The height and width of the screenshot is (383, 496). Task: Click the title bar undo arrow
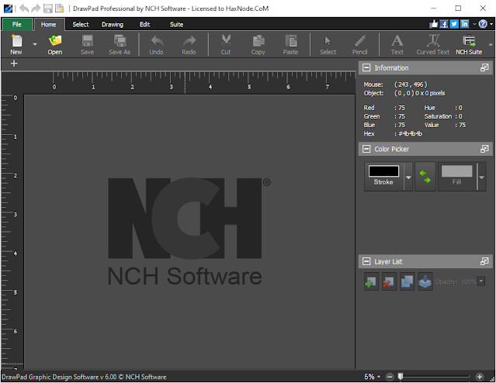coord(24,9)
